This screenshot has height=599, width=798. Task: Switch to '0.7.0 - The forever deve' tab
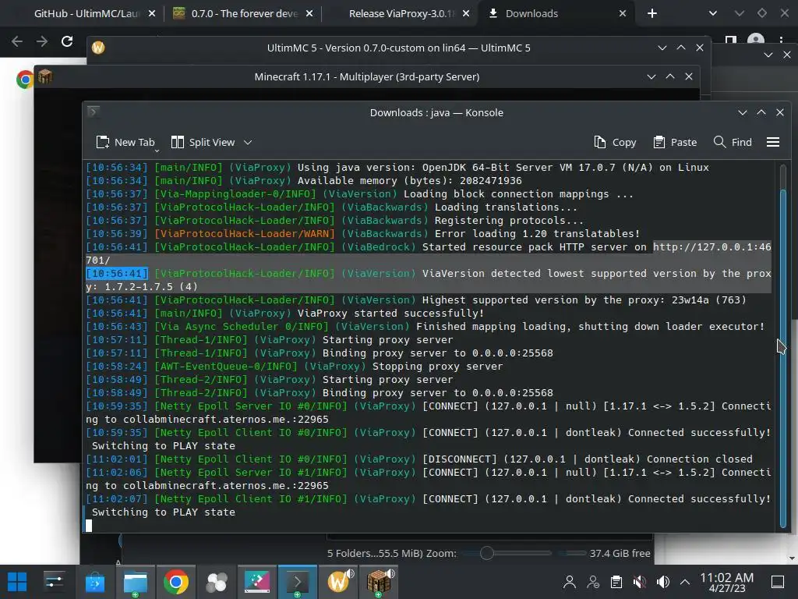pyautogui.click(x=244, y=14)
